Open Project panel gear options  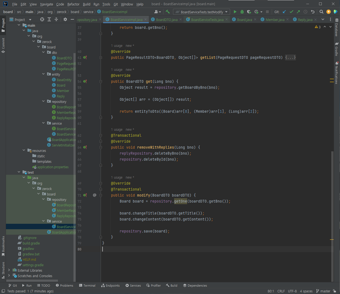point(65,19)
